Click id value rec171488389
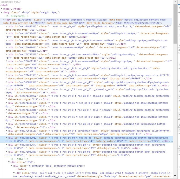 (x=28, y=103)
